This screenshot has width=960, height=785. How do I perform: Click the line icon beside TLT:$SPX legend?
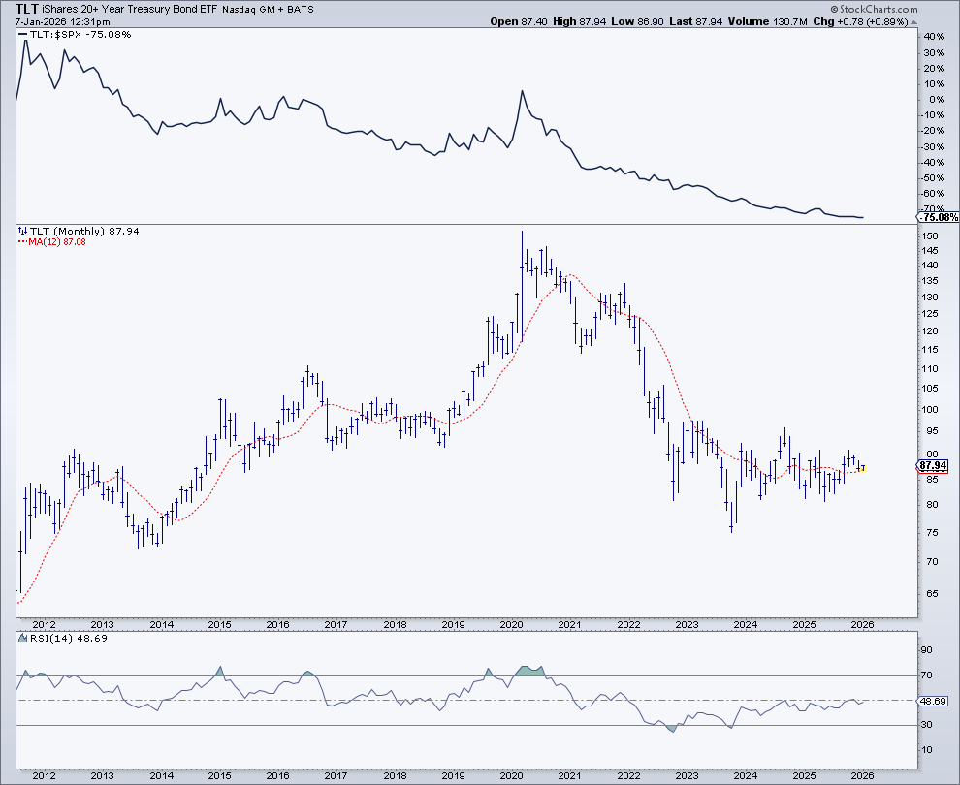22,34
